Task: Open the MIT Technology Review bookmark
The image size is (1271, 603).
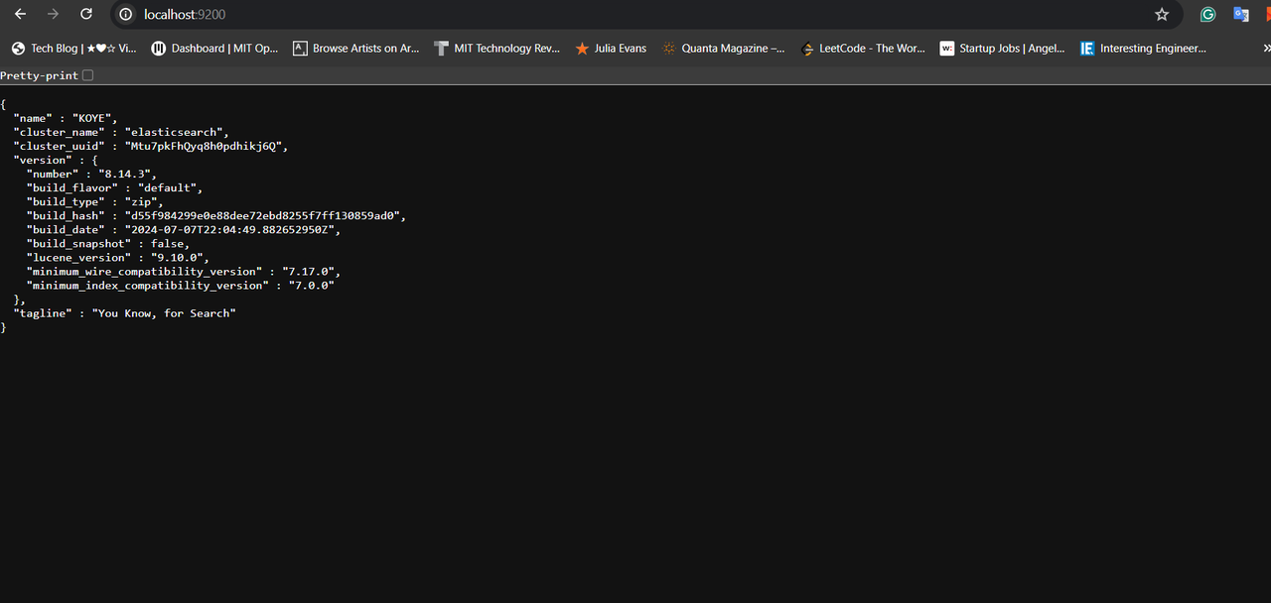Action: click(x=497, y=48)
